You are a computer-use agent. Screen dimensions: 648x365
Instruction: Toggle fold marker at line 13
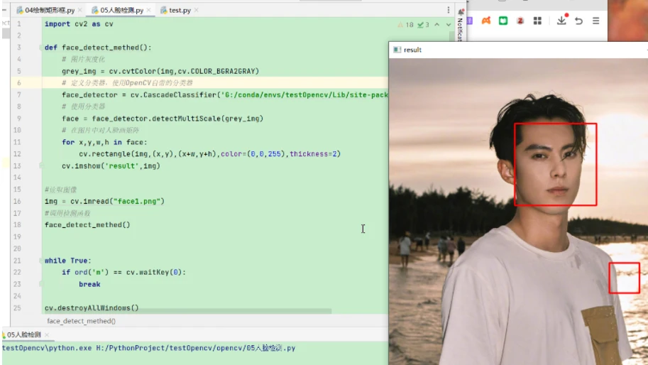(40, 165)
